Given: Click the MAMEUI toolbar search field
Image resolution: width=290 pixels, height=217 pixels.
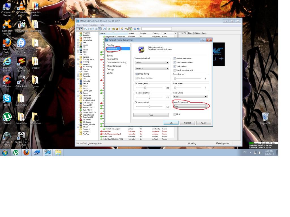Looking at the screenshot, I should (157, 29).
